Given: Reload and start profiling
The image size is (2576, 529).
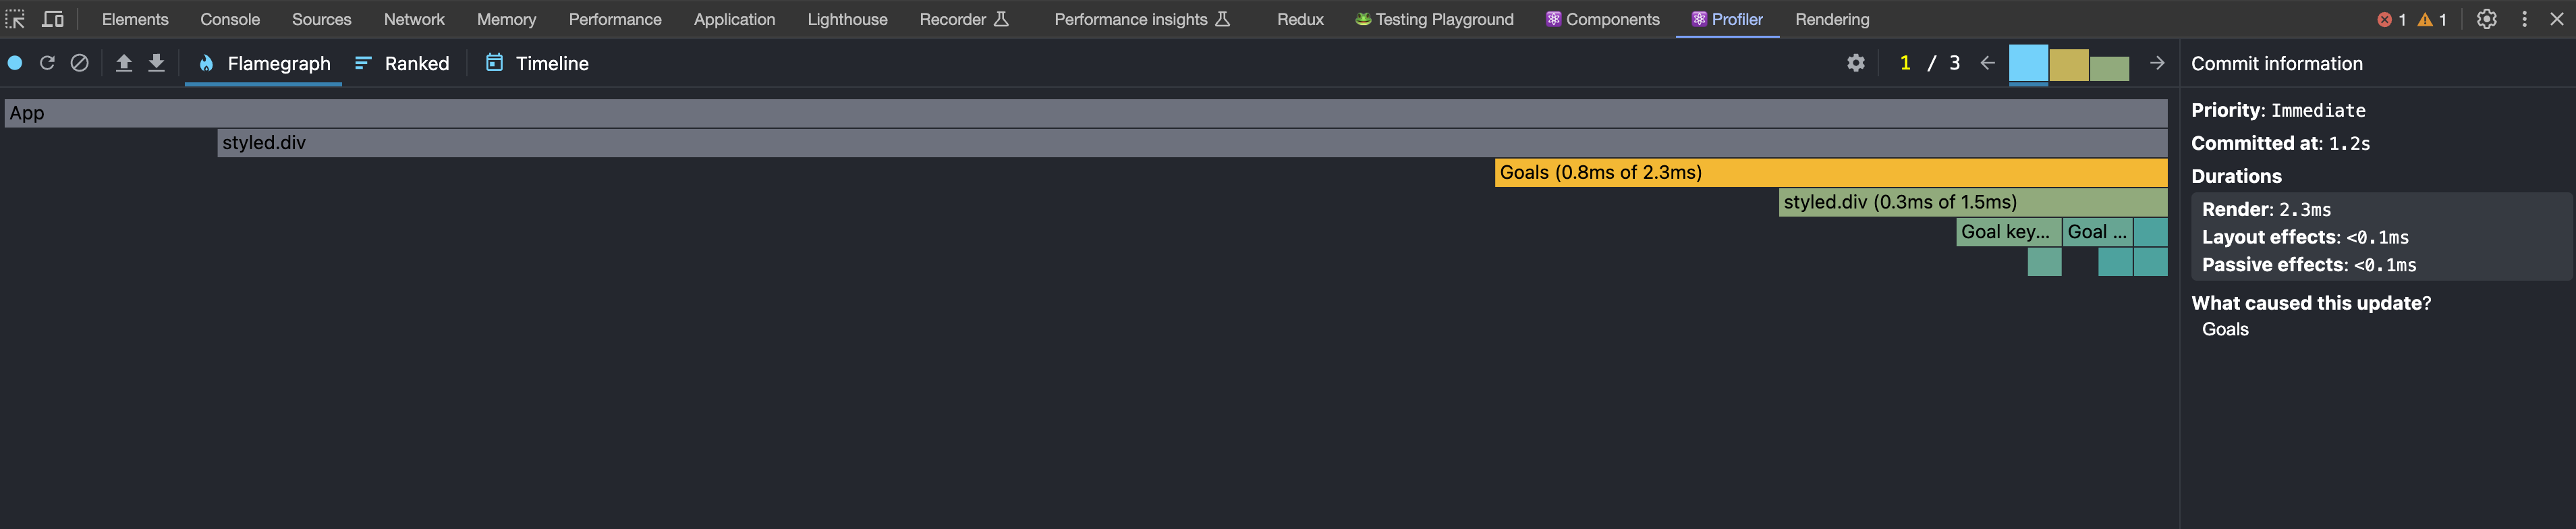Looking at the screenshot, I should coord(47,63).
